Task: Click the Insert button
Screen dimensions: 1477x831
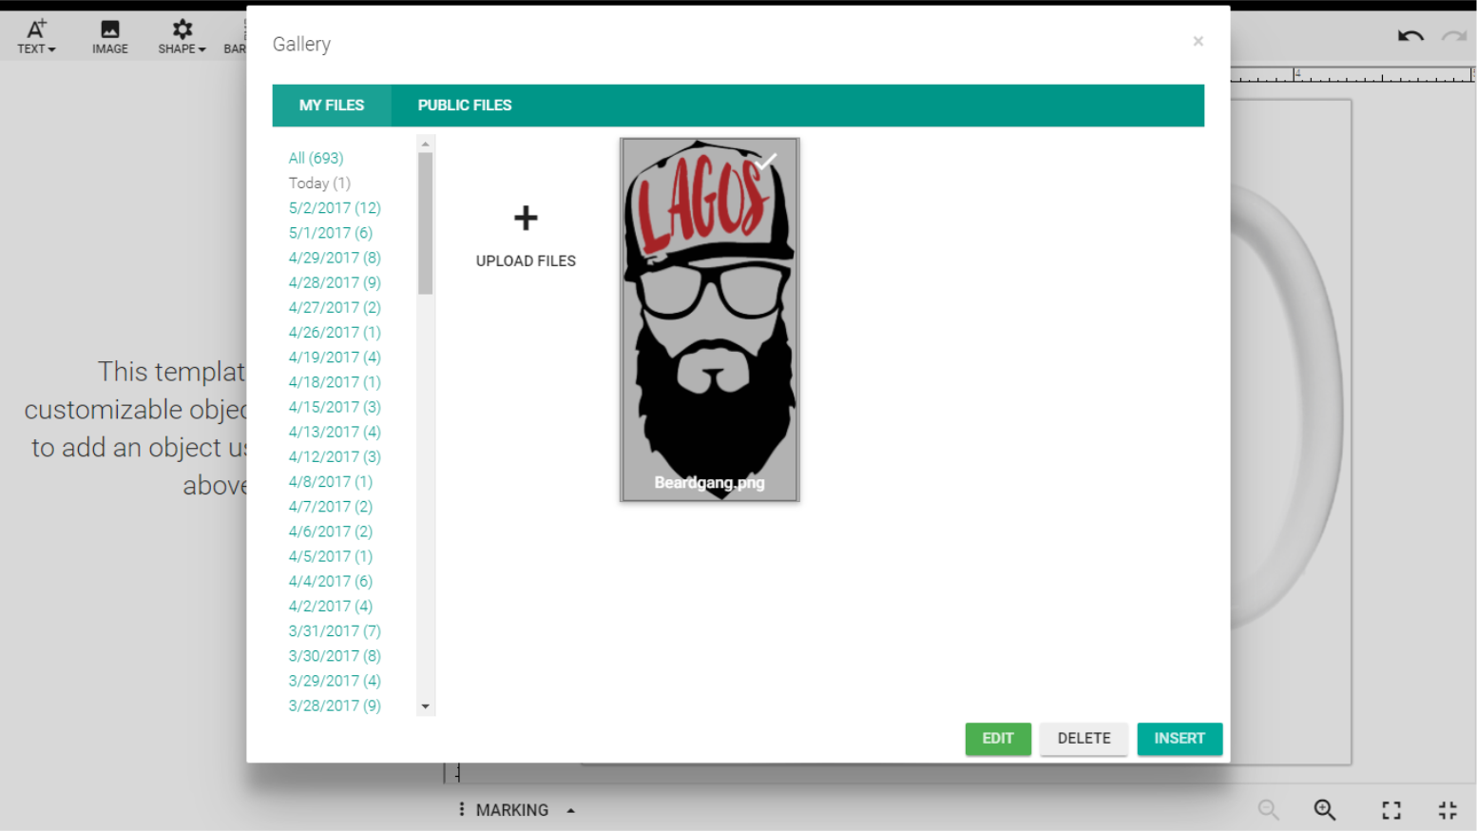Action: 1180,739
